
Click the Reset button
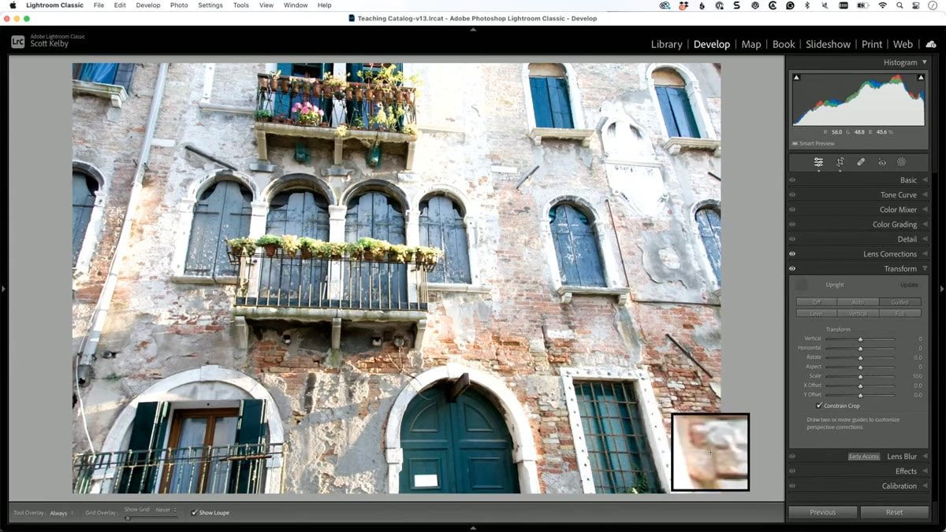tap(894, 512)
